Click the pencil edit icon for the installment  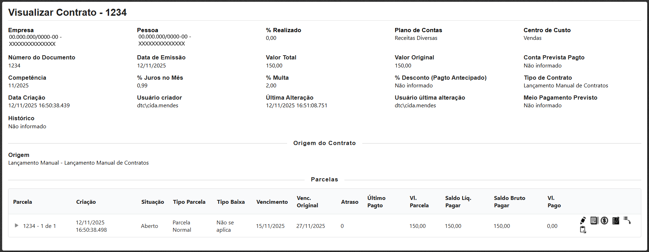click(x=583, y=221)
